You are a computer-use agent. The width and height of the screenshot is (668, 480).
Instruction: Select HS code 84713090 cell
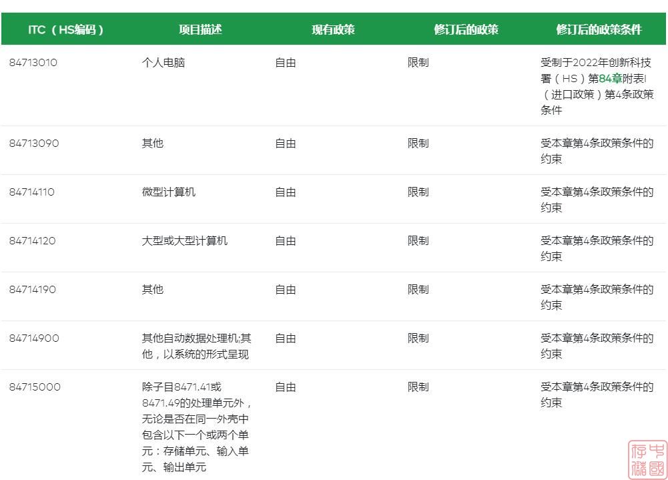click(34, 144)
